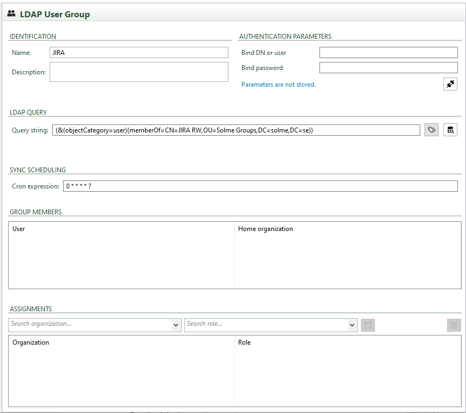Click the Name field containing JIRA
The height and width of the screenshot is (413, 466).
point(138,53)
